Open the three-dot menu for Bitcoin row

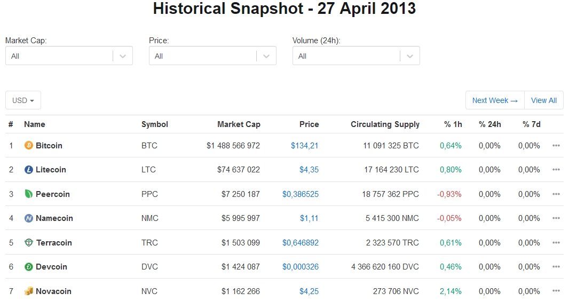coord(556,145)
